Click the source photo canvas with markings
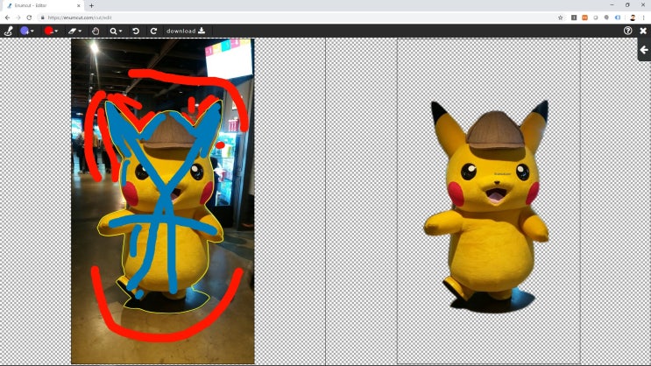Screen dimensions: 651x366 163,201
